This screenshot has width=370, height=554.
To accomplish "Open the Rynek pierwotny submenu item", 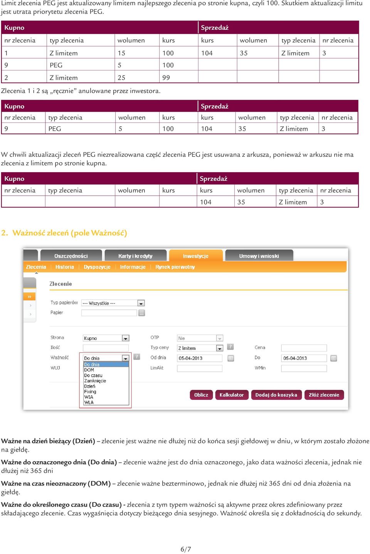I will pos(175,267).
